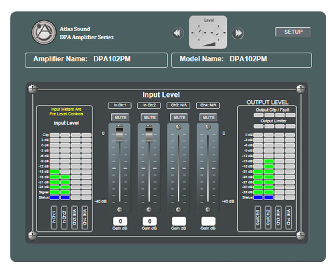Mute input channel 1
Viewport: 336px width, 270px height.
coord(120,117)
